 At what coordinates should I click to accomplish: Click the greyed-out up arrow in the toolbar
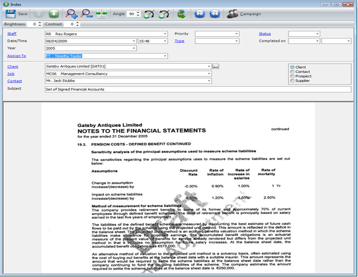[x=38, y=14]
